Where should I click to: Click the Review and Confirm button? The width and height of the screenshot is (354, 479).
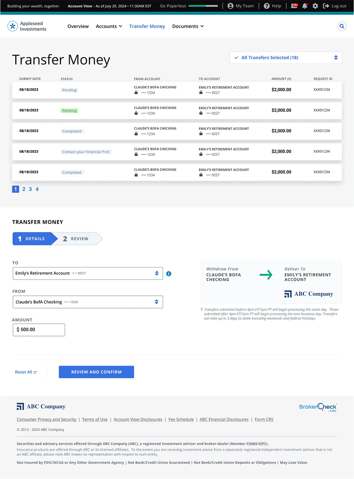click(x=96, y=372)
